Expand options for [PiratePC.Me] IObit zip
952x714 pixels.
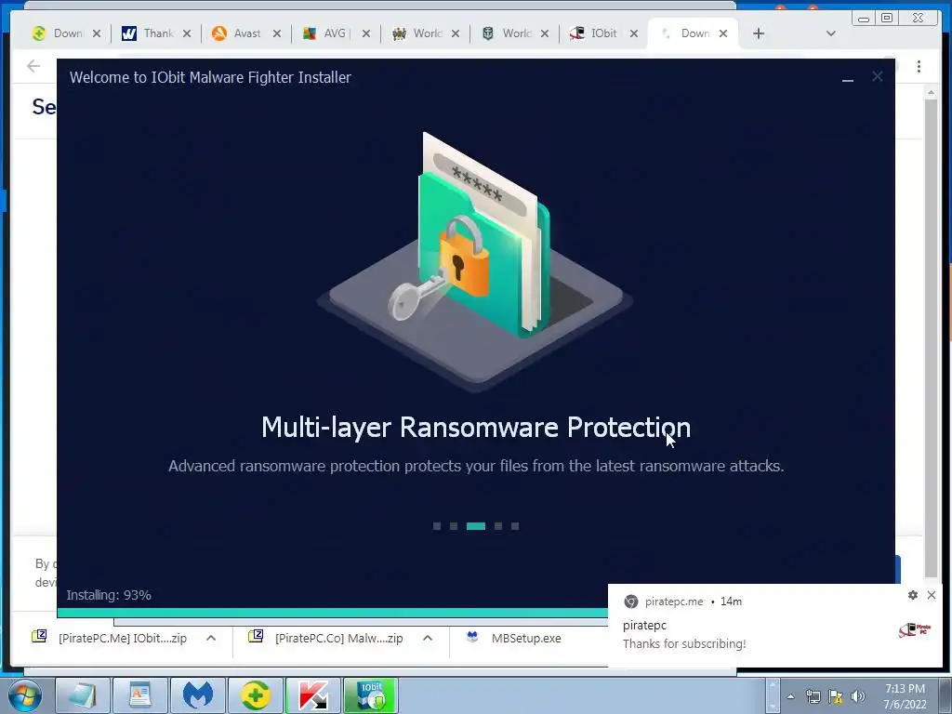tap(211, 638)
